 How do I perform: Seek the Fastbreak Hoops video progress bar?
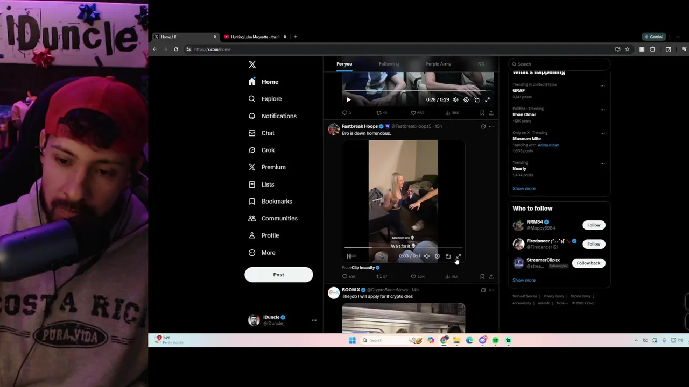(403, 248)
